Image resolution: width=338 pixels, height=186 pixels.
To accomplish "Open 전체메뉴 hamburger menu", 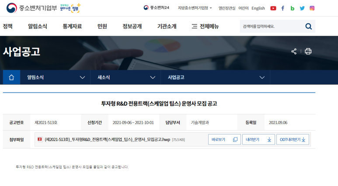I will 205,26.
